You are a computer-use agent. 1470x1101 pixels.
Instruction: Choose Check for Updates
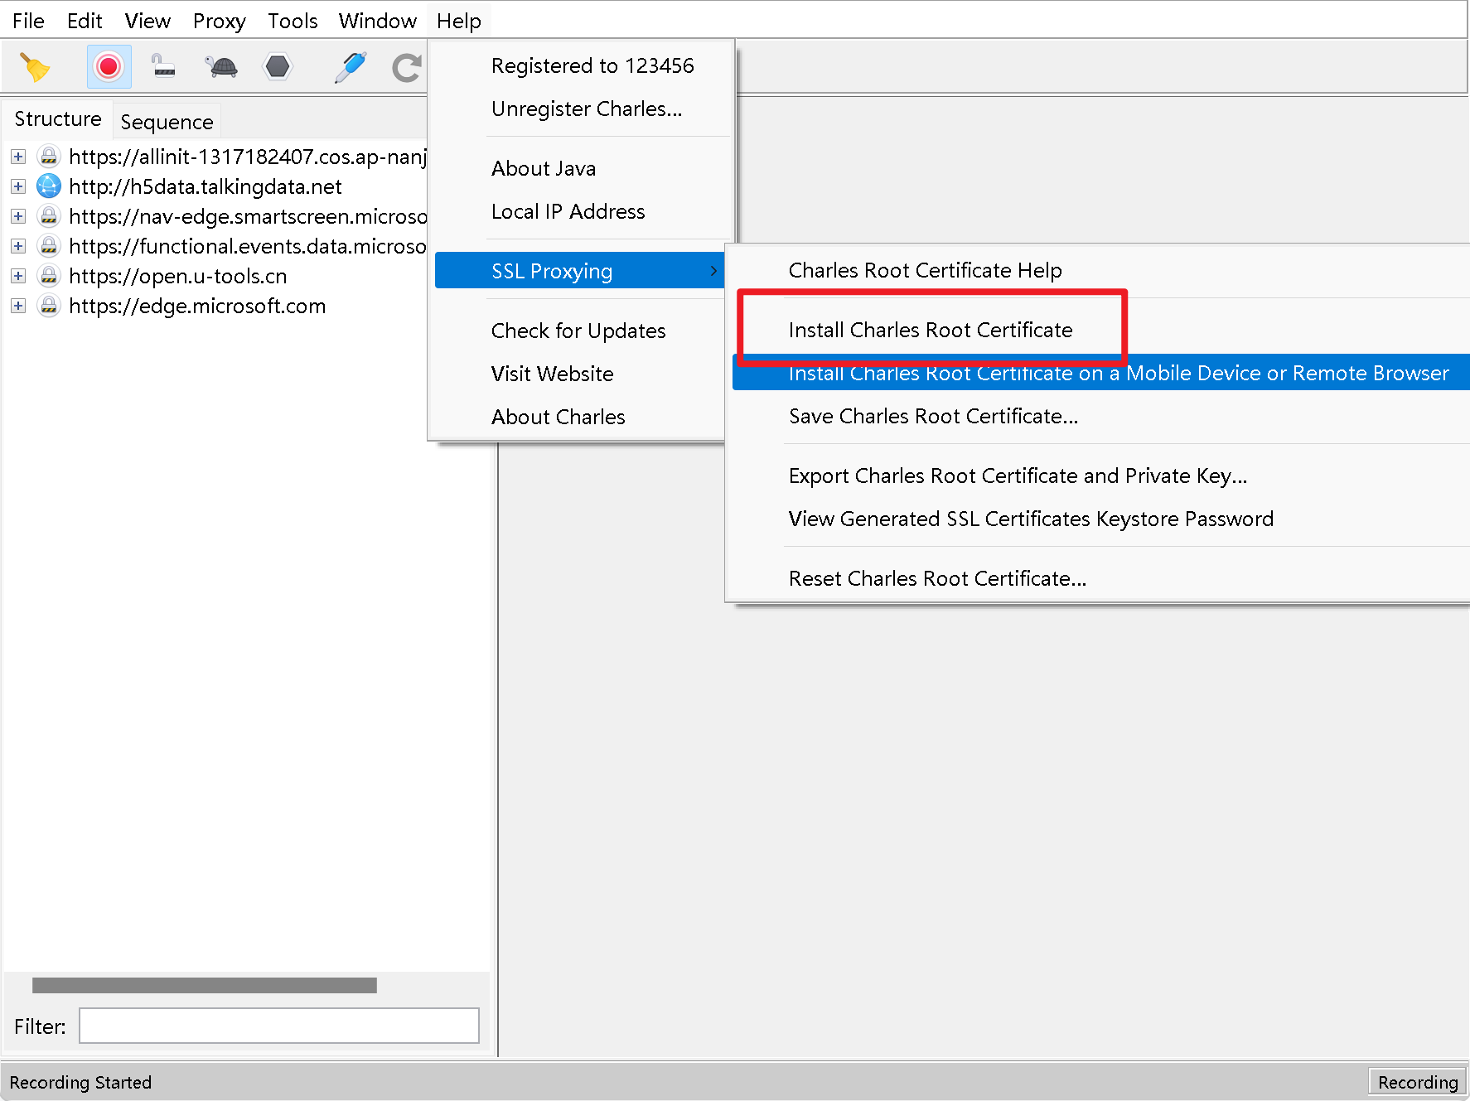coord(578,331)
